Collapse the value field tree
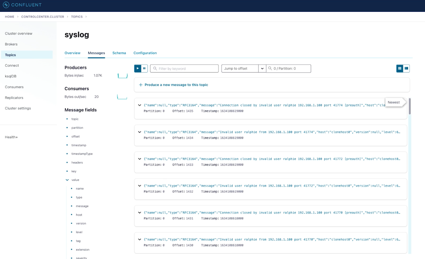425x259 pixels. 67,180
